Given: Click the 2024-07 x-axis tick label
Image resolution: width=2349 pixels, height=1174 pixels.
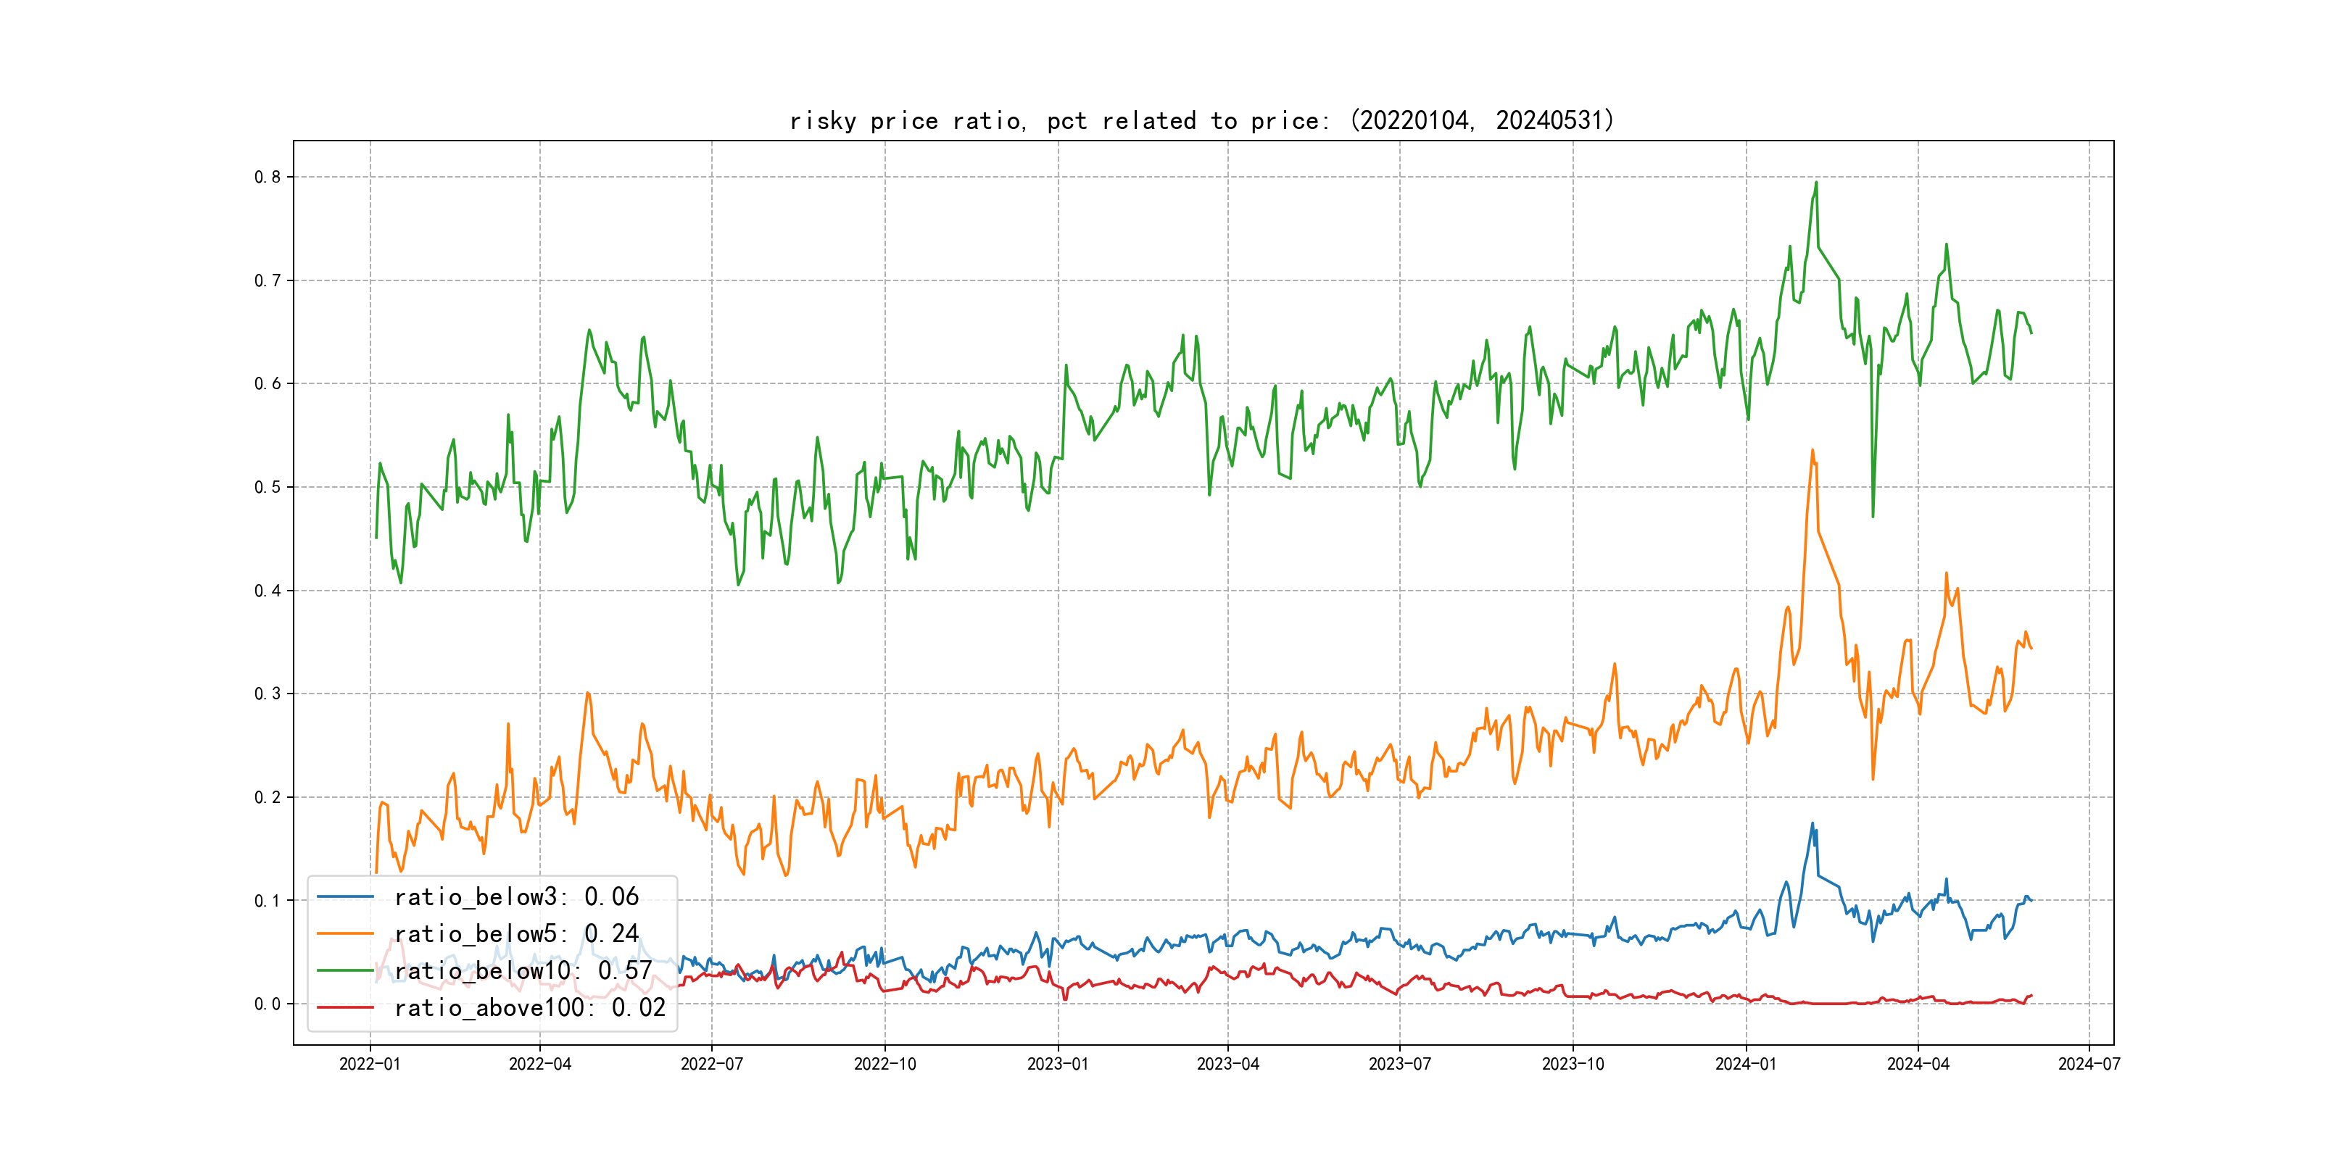Looking at the screenshot, I should pyautogui.click(x=2089, y=1064).
